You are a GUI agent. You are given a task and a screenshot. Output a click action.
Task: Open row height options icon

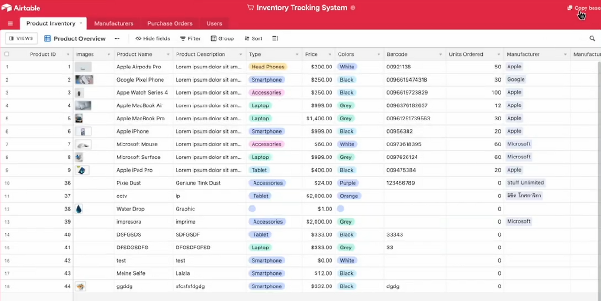click(275, 38)
